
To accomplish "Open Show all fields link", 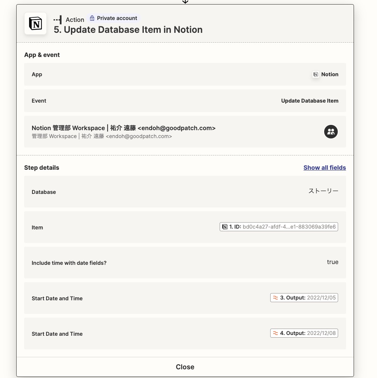I will (x=325, y=167).
